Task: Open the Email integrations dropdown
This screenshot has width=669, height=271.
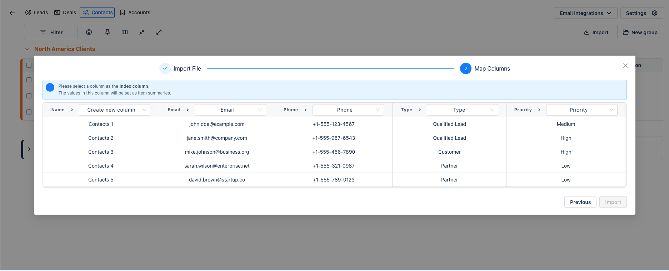Action: point(585,13)
